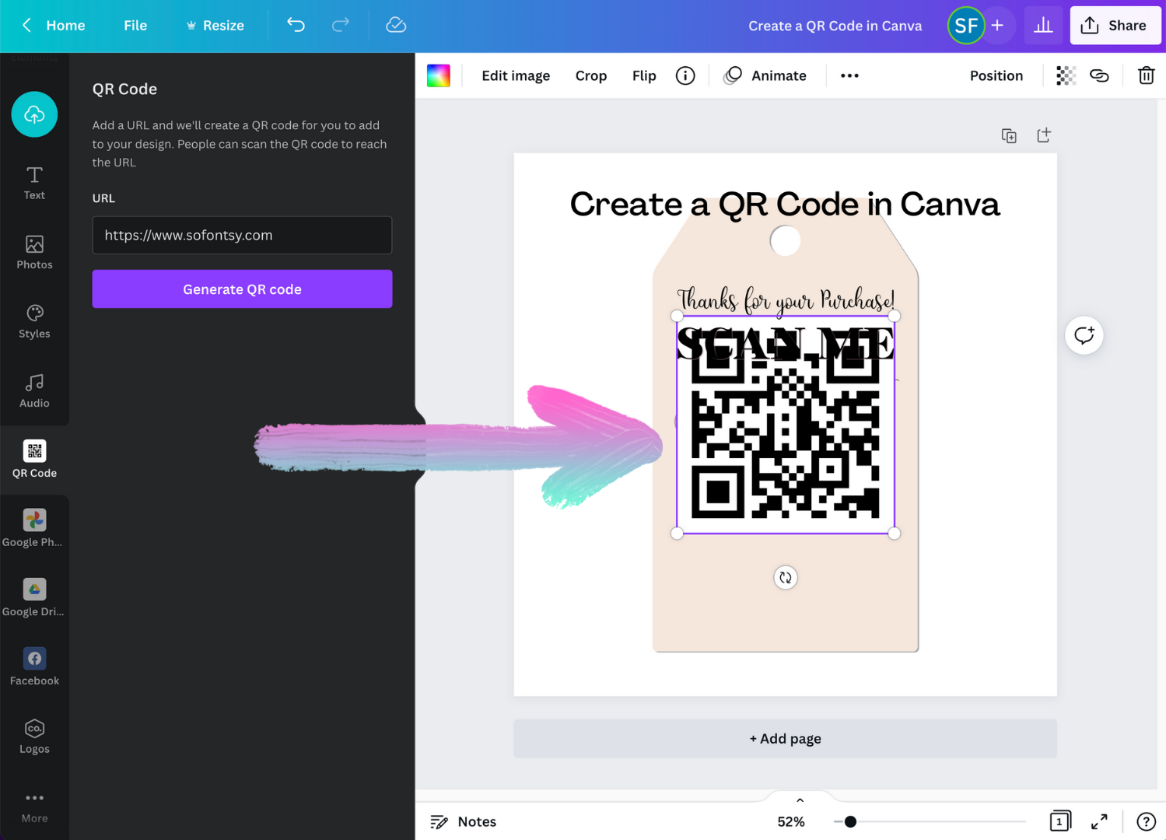Viewport: 1166px width, 840px height.
Task: Click the add page icon above canvas
Action: pos(1044,135)
